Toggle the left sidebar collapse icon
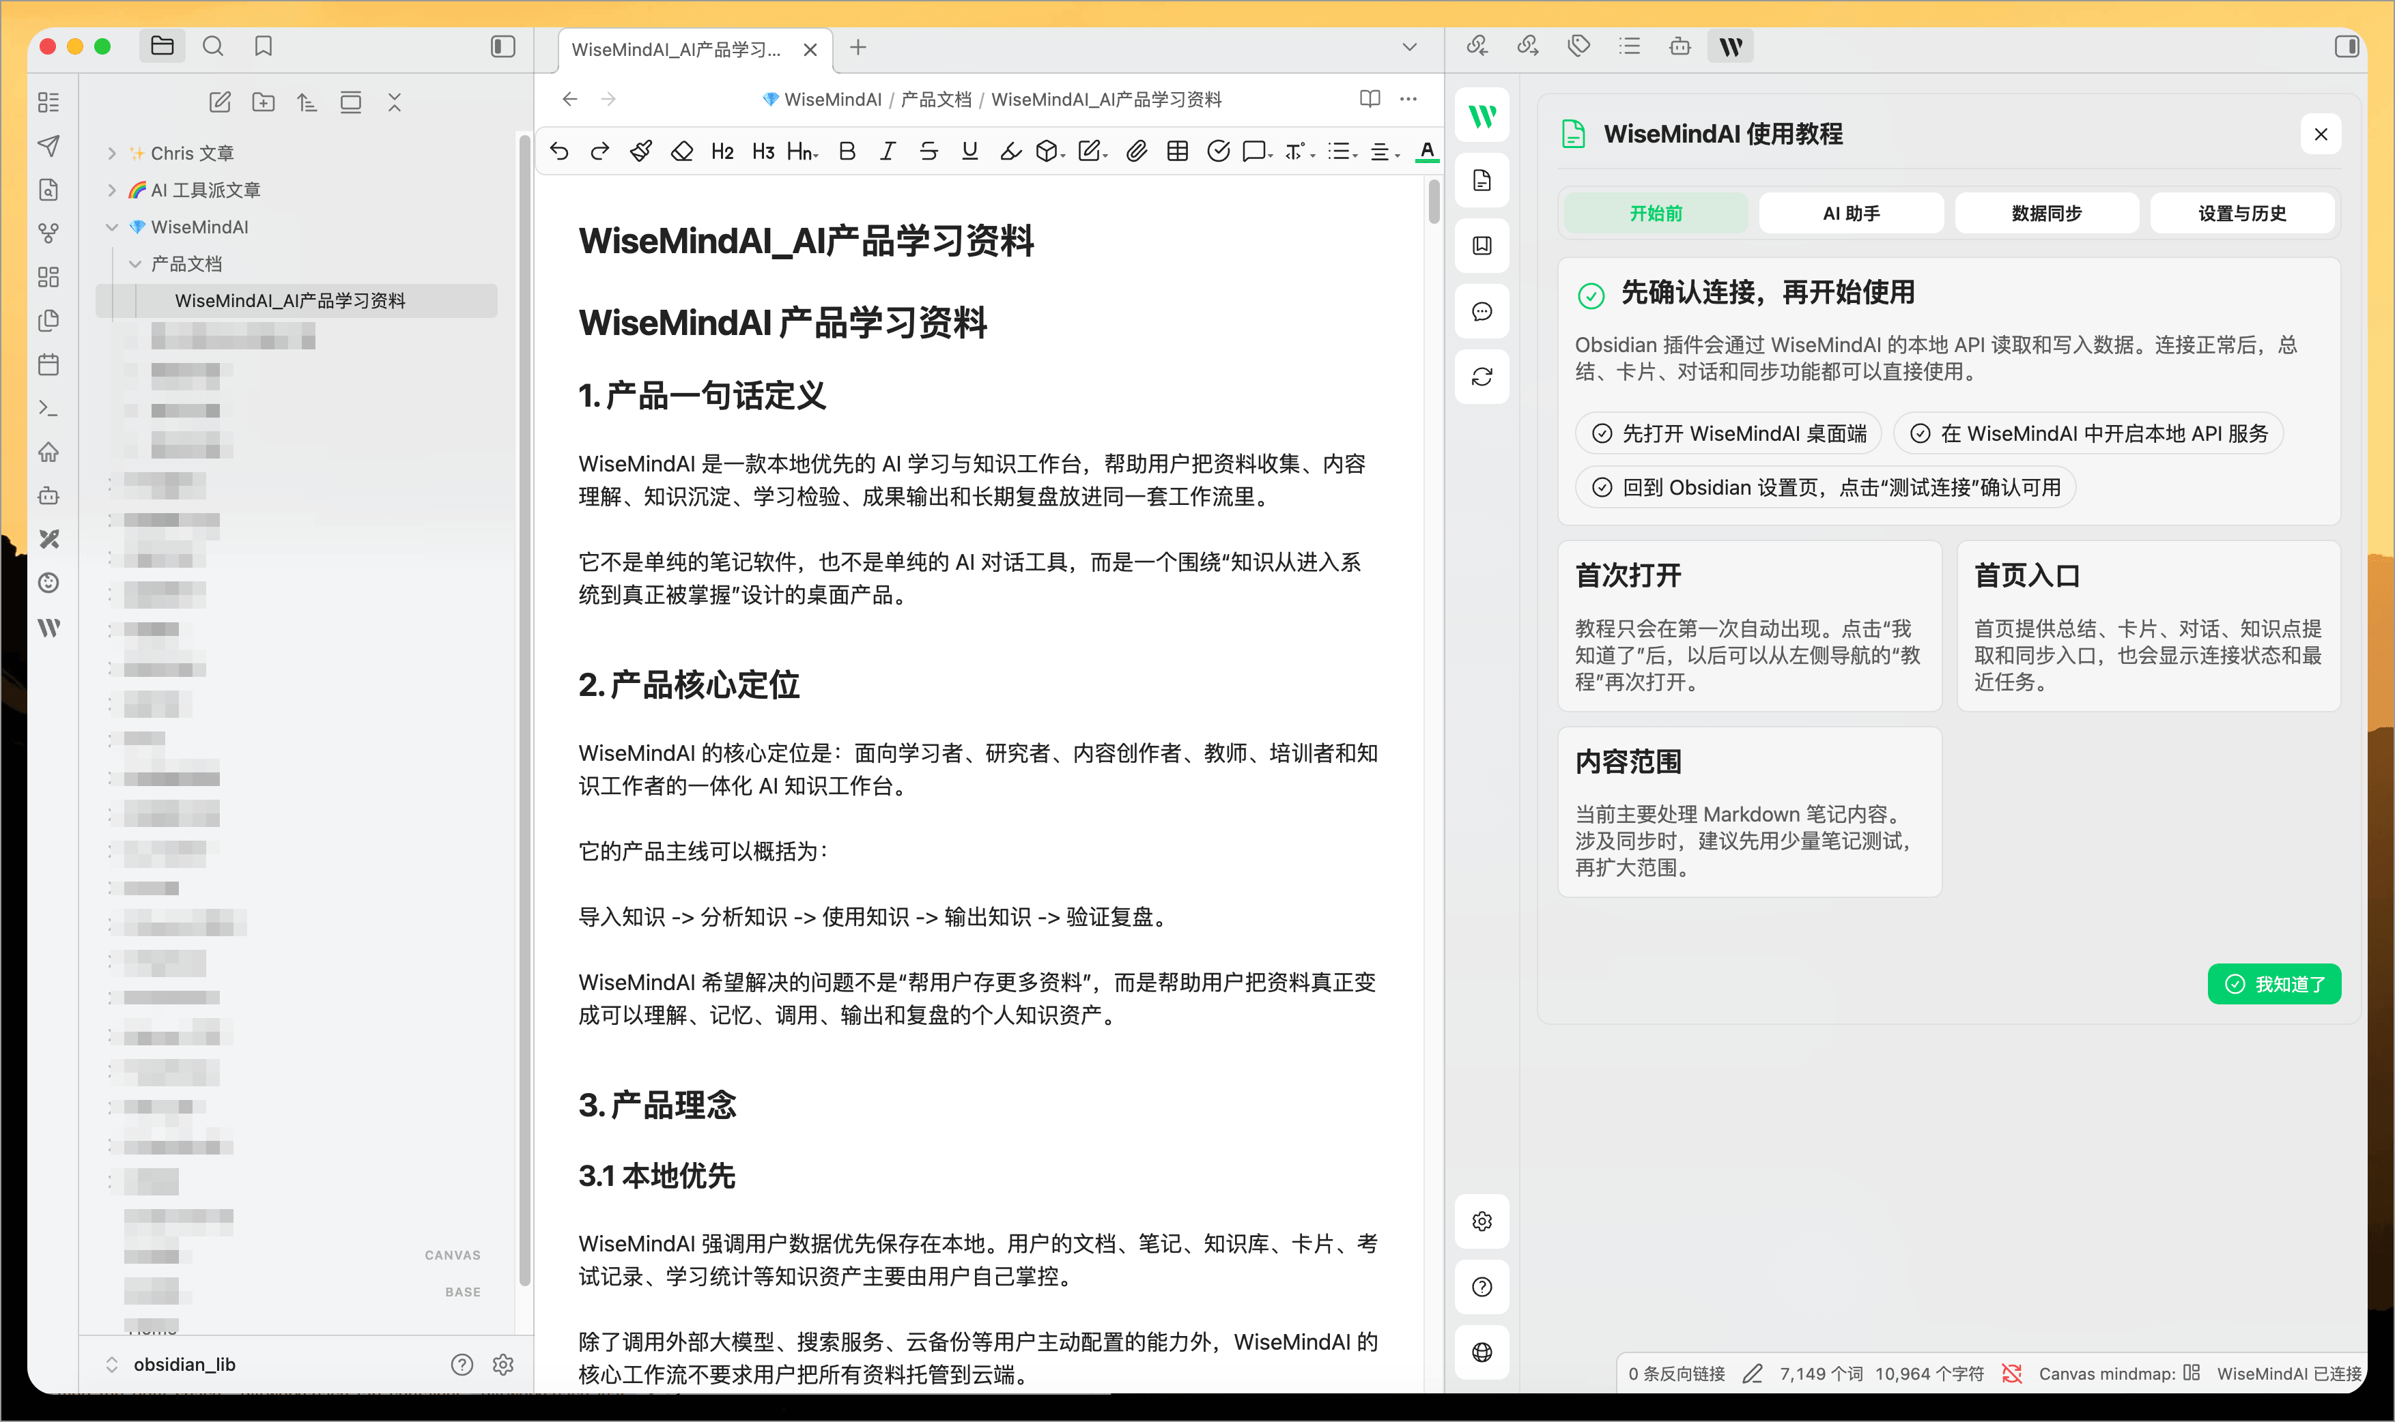 (x=503, y=46)
